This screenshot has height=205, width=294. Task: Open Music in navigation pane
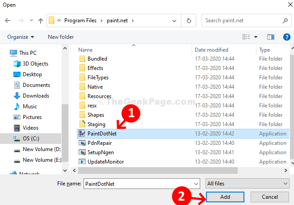[x=25, y=106]
